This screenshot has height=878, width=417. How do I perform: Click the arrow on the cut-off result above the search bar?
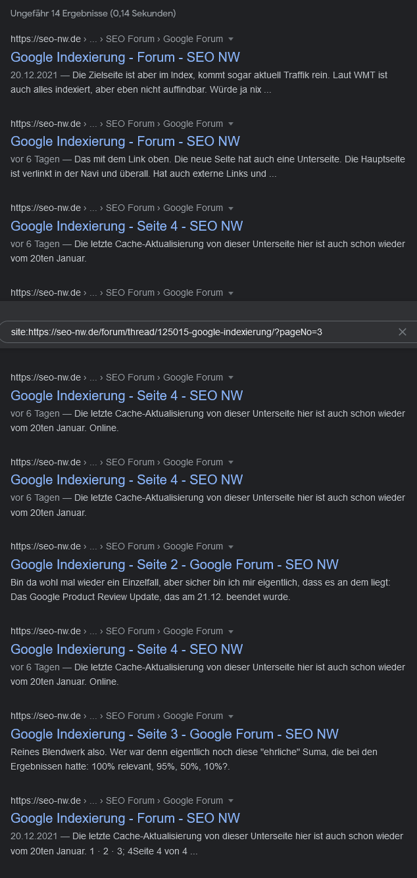coord(231,293)
